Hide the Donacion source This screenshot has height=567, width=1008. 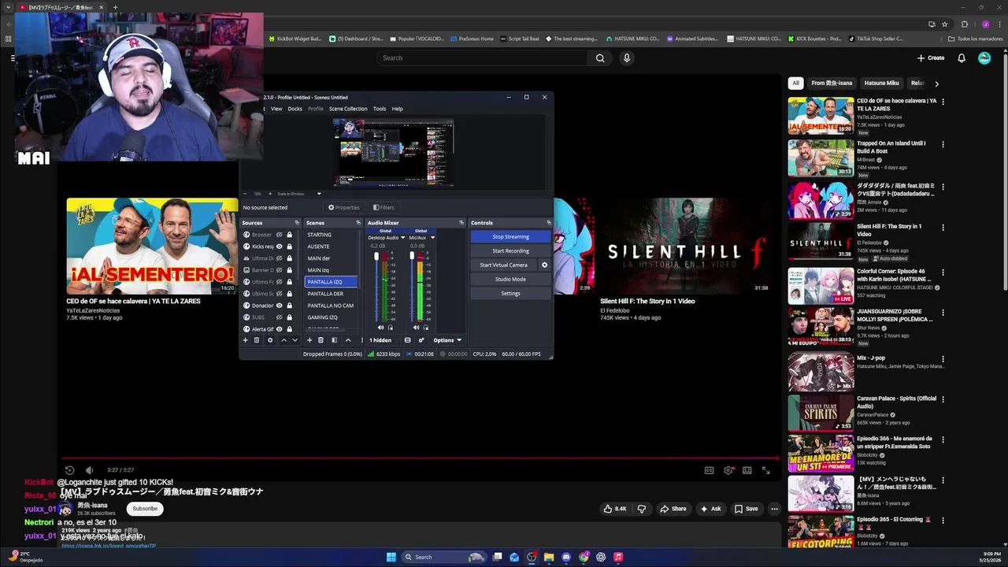[279, 306]
